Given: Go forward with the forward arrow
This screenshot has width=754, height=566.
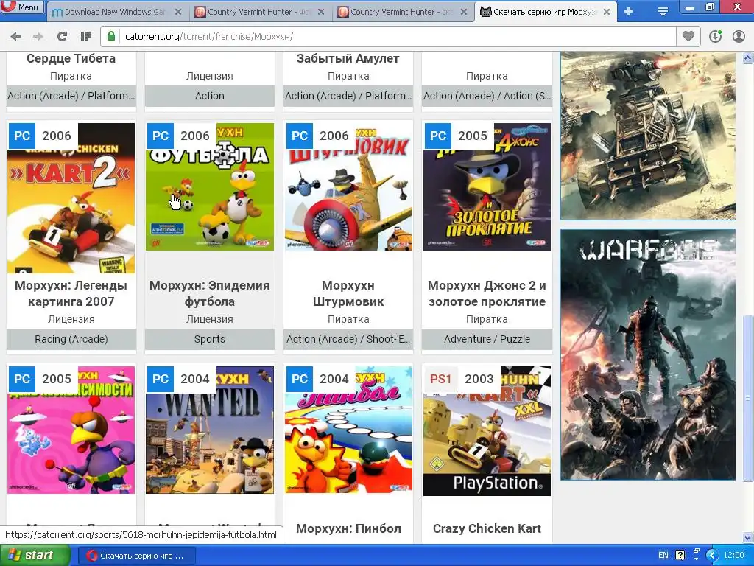Looking at the screenshot, I should (x=38, y=37).
